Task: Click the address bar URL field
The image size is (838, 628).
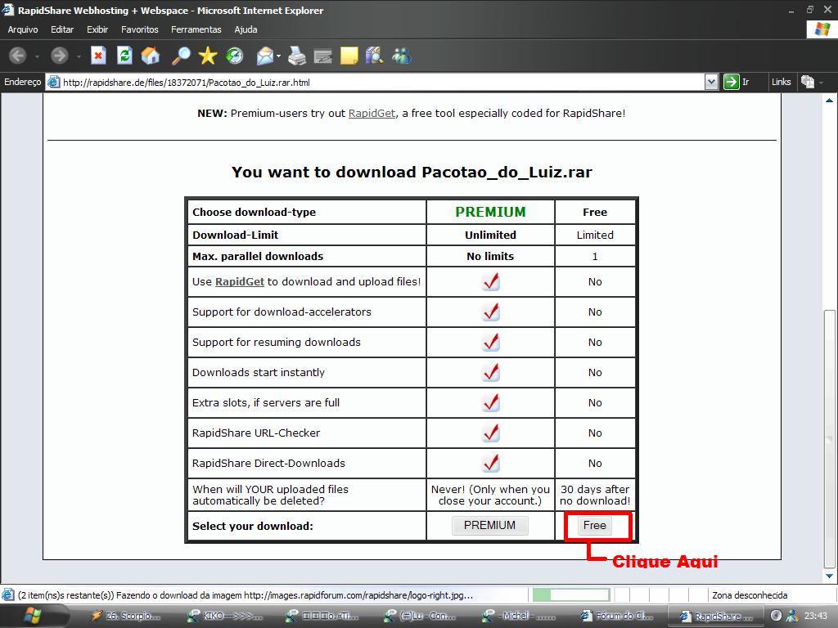Action: 374,83
